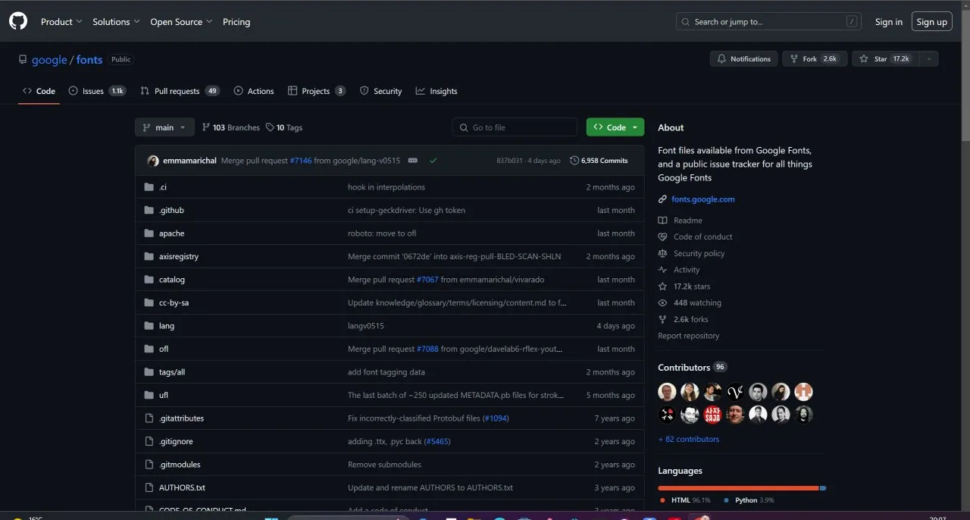
Task: Open the fonts repository link
Action: [x=89, y=59]
